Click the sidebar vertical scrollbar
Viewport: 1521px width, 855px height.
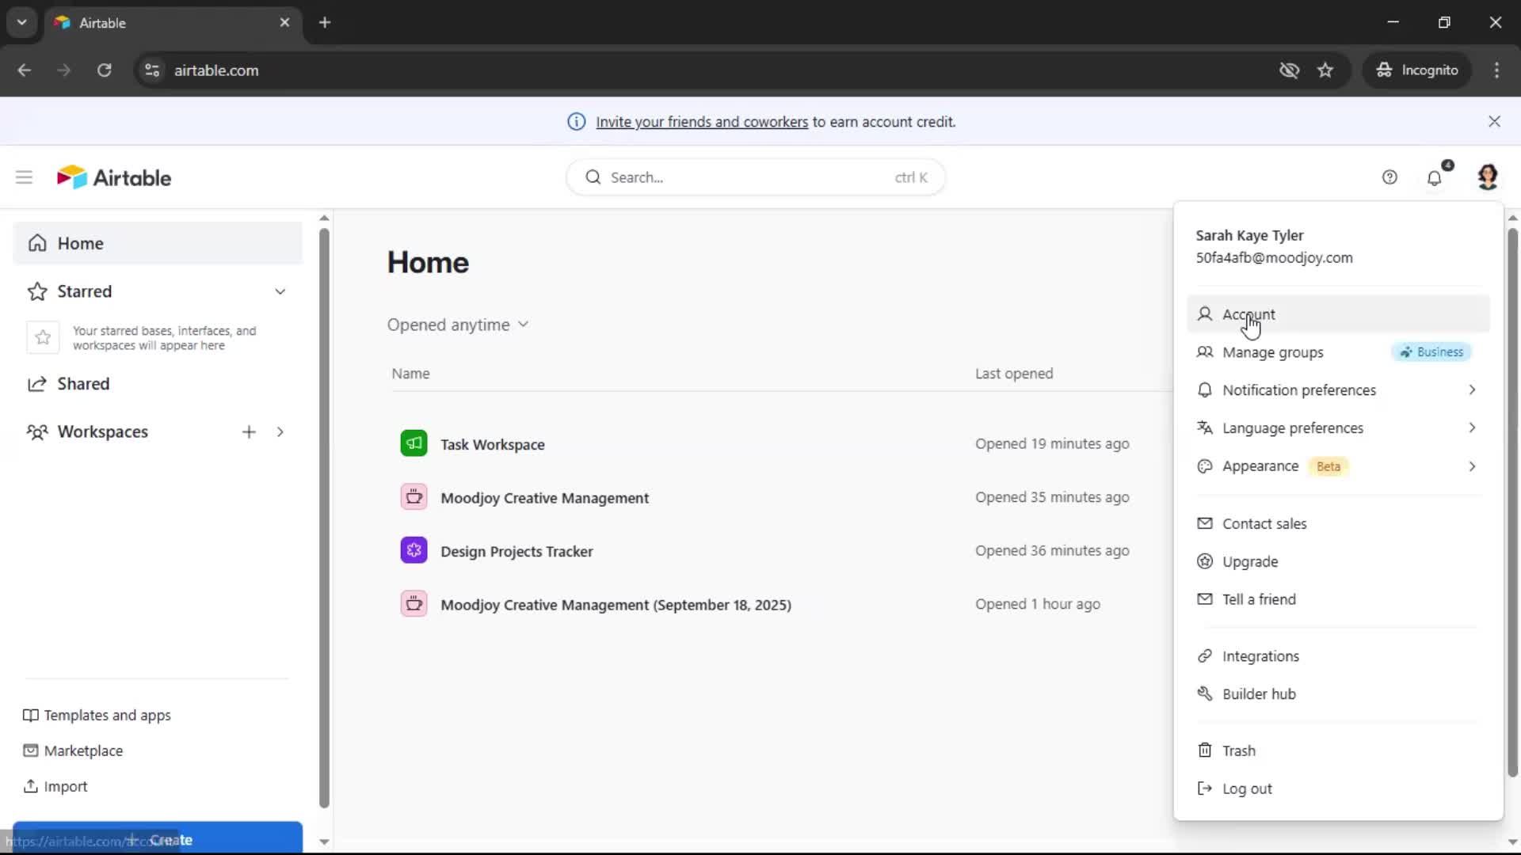click(324, 519)
